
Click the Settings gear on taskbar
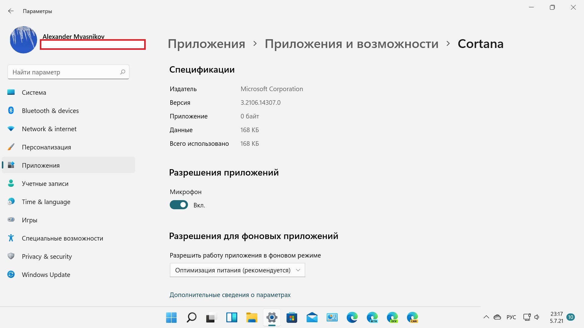pos(272,318)
